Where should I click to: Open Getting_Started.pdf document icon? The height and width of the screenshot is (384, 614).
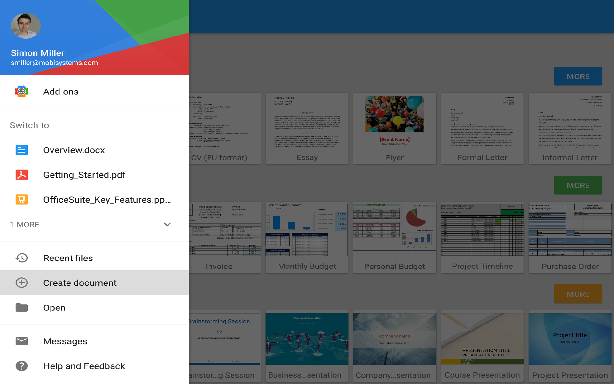(x=21, y=175)
